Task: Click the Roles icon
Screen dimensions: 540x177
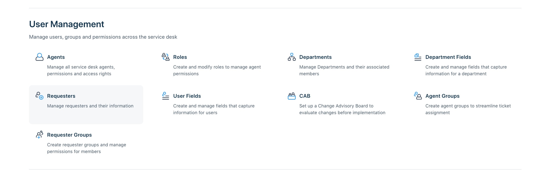Action: pos(165,57)
